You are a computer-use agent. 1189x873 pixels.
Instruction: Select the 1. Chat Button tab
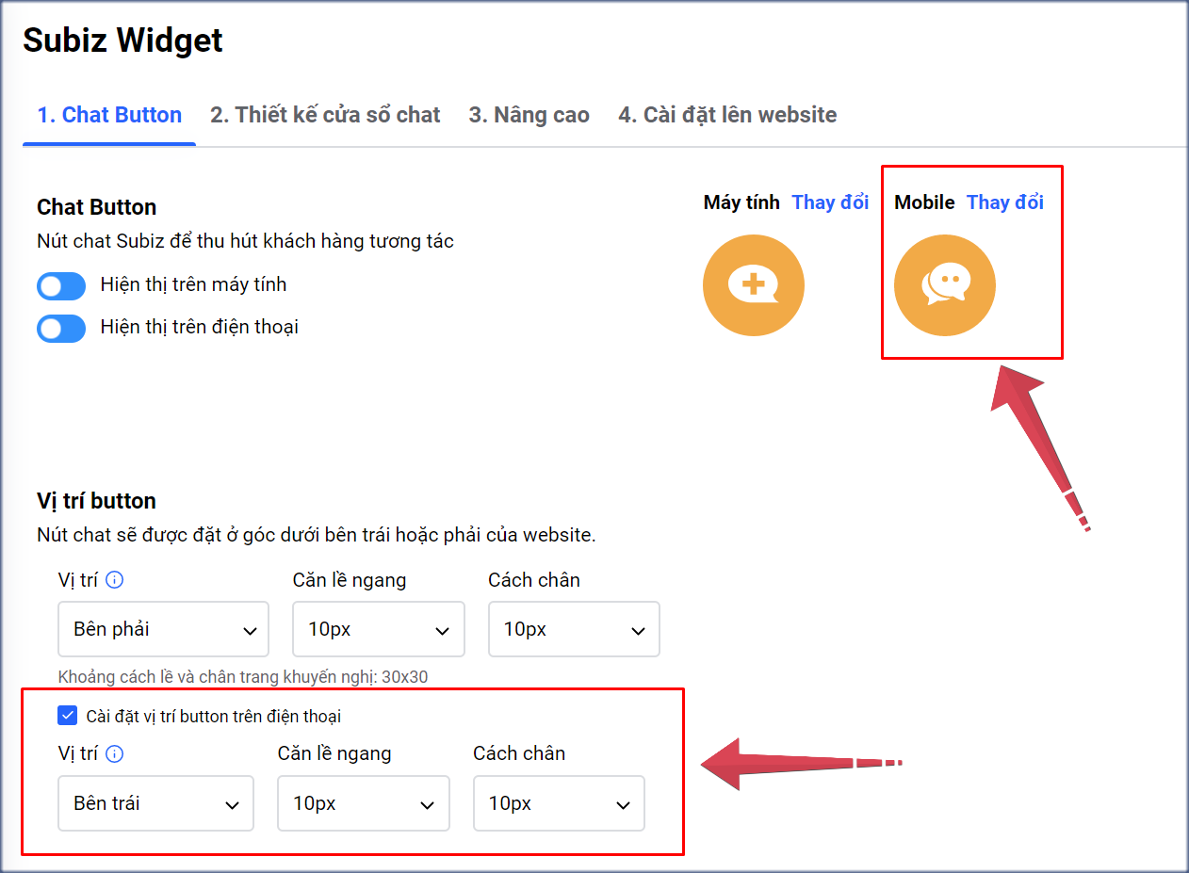(x=109, y=115)
